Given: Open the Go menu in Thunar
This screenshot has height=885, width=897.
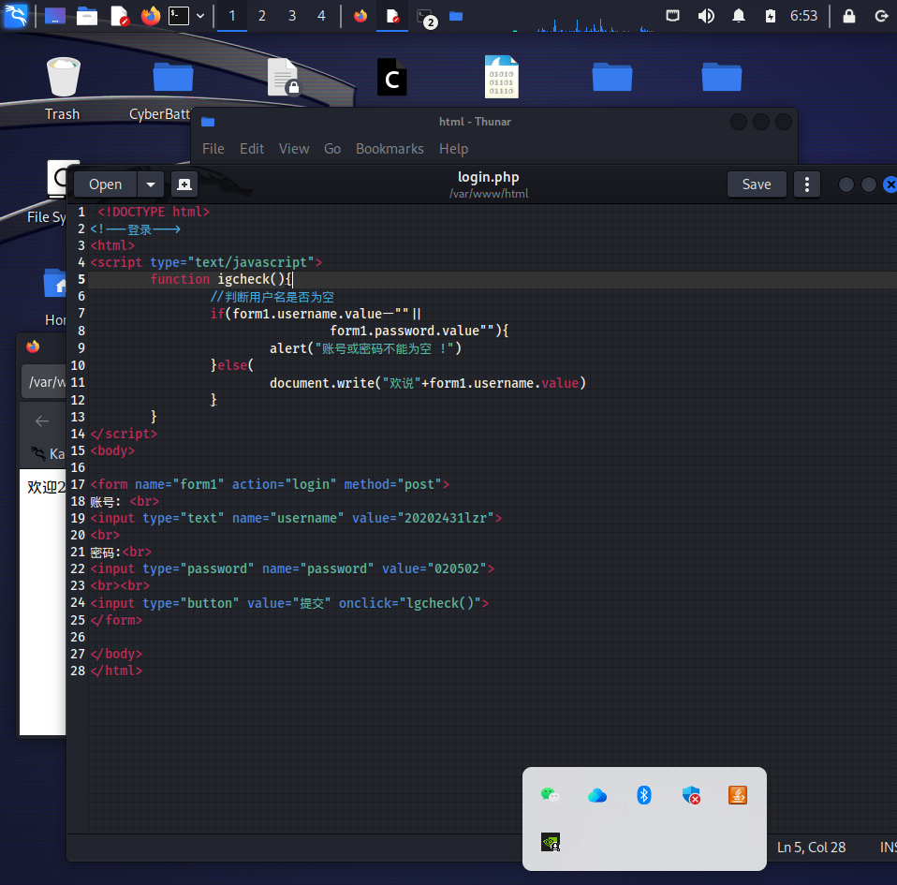Looking at the screenshot, I should click(332, 149).
